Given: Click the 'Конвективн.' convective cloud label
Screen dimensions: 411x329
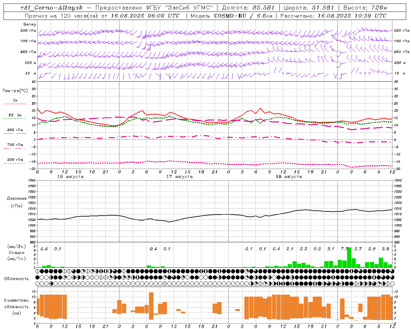Looking at the screenshot, I should [x=16, y=300].
